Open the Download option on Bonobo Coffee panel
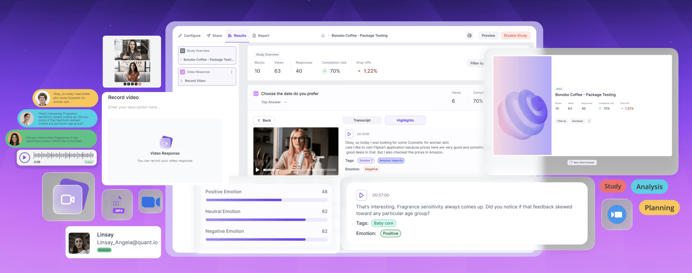Image resolution: width=692 pixels, height=273 pixels. tap(577, 121)
